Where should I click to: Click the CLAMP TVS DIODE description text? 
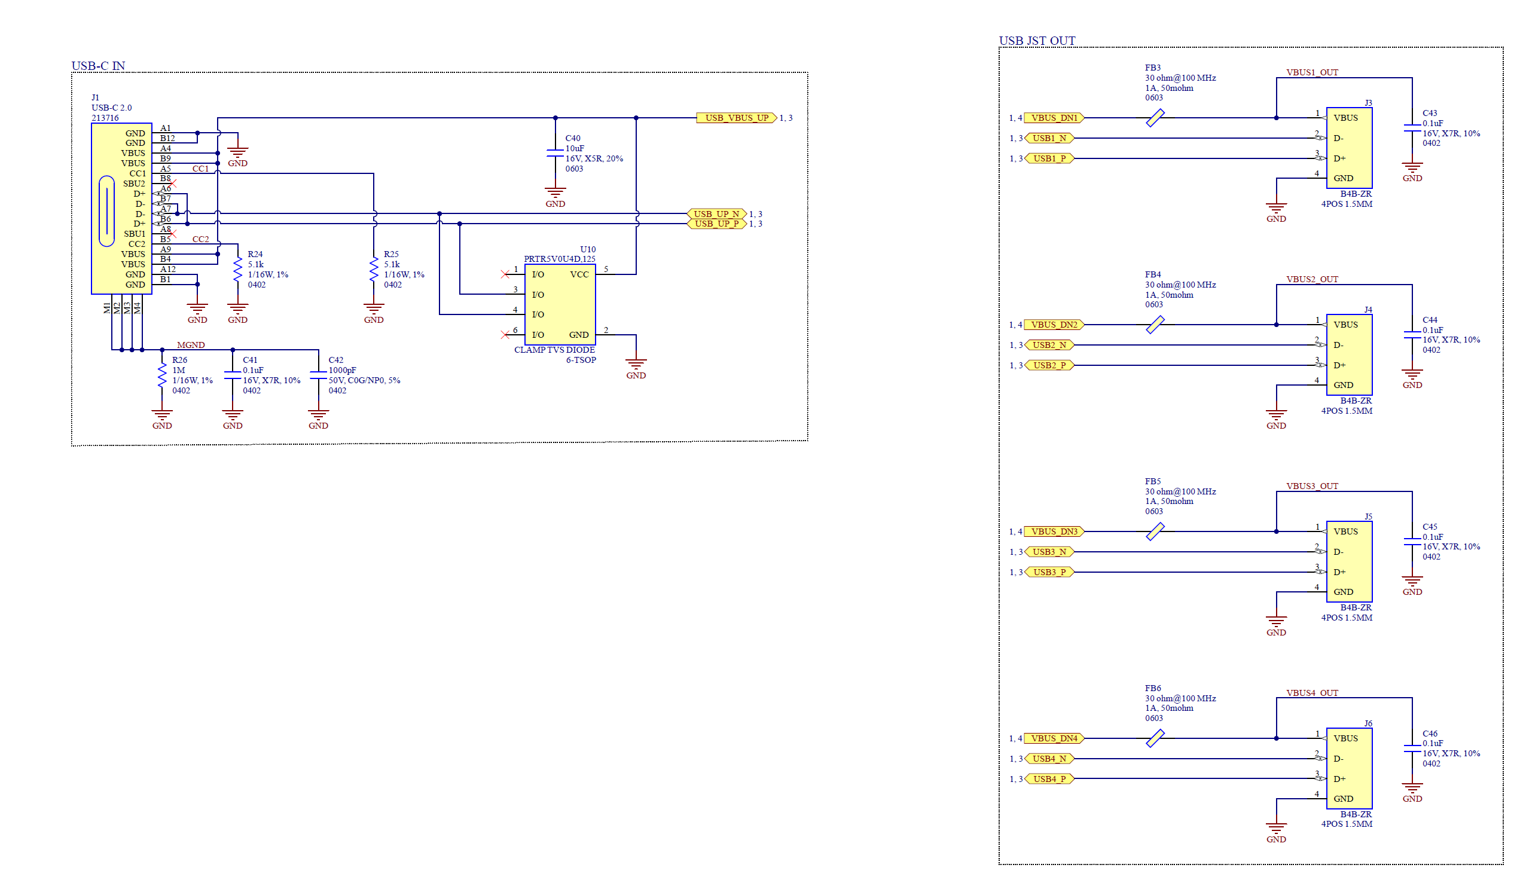pyautogui.click(x=554, y=350)
